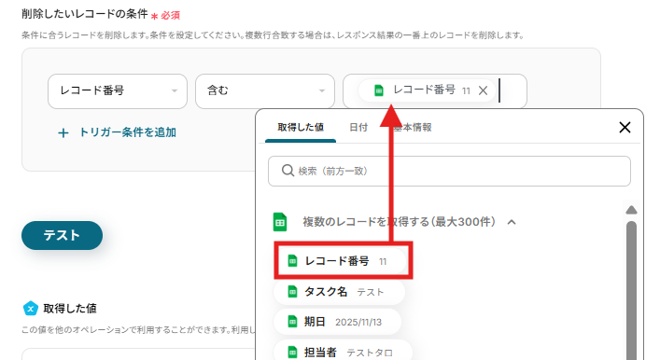Click トリガー条件を追加 link
The image size is (660, 360).
coord(128,132)
